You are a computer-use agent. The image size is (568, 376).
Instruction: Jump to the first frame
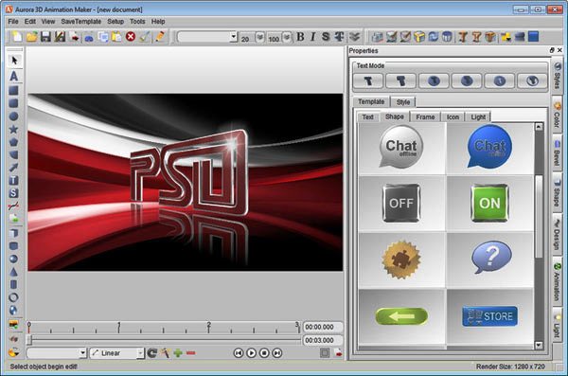pos(238,352)
